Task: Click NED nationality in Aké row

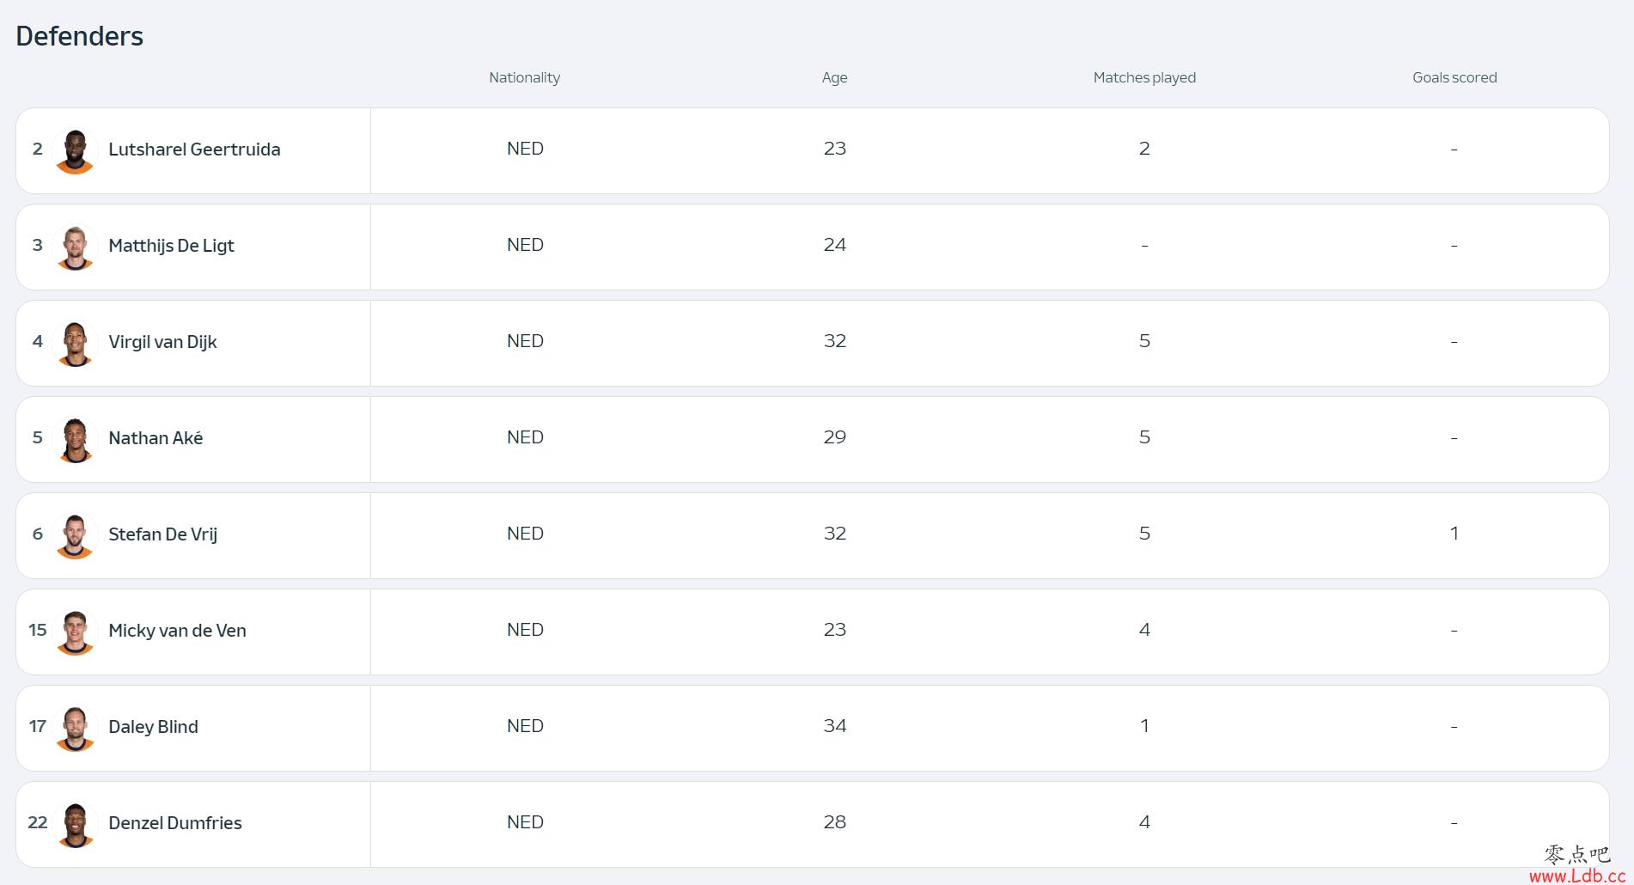Action: point(525,437)
